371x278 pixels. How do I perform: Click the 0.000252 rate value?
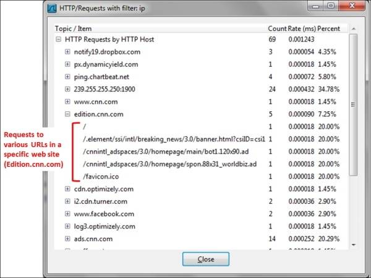tap(301, 238)
